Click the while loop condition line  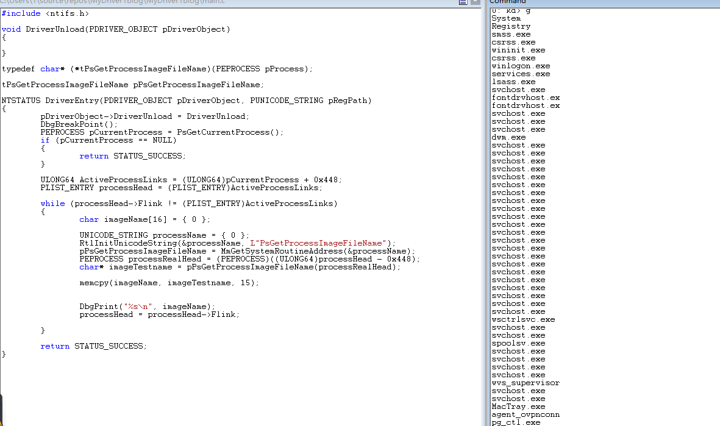click(188, 204)
